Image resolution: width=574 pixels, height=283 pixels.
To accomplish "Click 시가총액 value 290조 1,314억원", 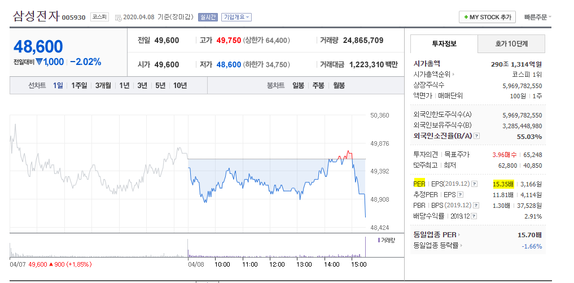I will click(x=516, y=64).
